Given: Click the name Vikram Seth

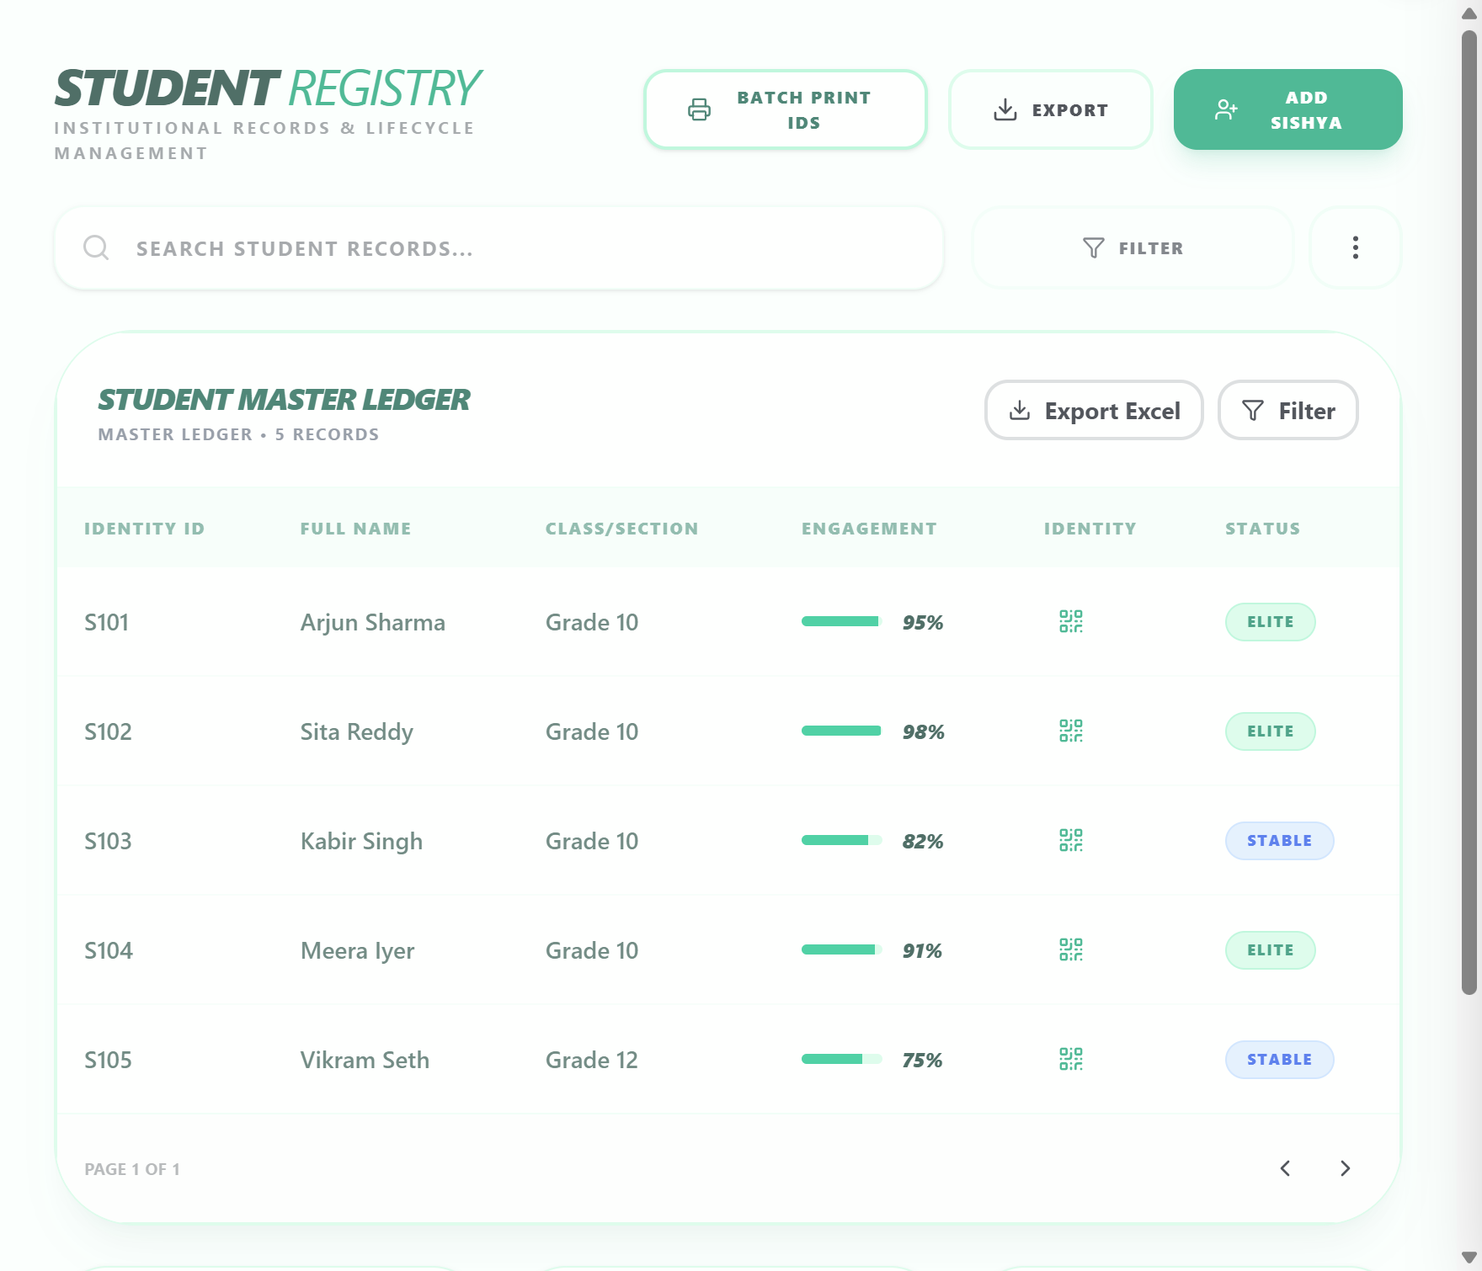Looking at the screenshot, I should click(365, 1060).
